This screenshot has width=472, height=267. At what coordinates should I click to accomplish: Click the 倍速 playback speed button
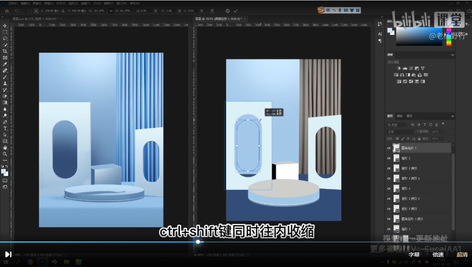coord(438,255)
